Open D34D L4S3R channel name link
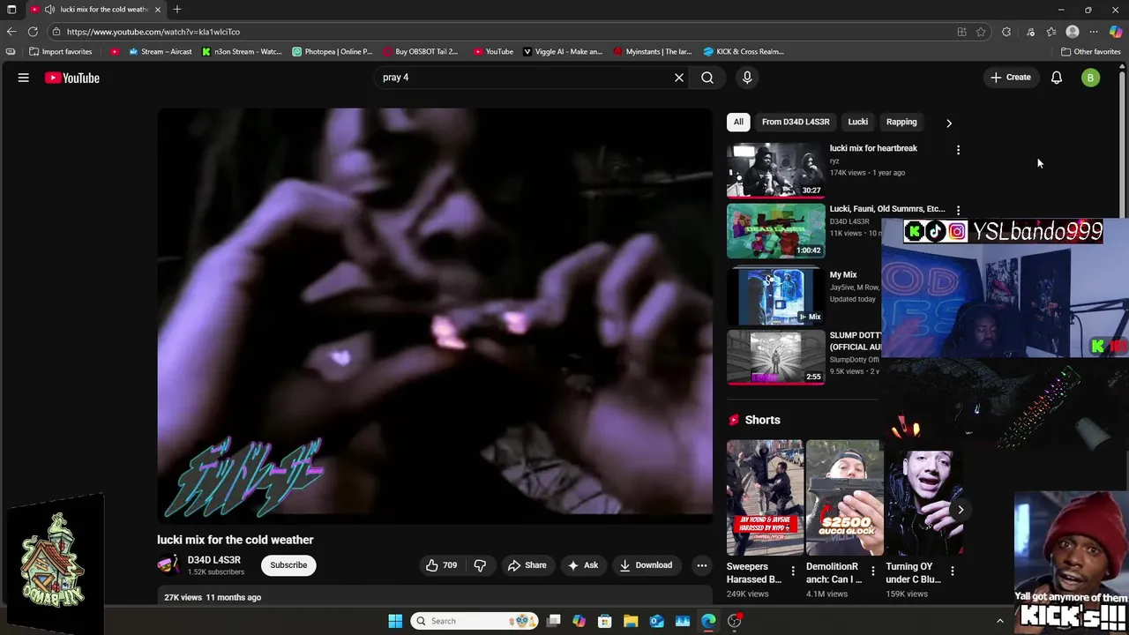This screenshot has height=635, width=1129. 213,560
